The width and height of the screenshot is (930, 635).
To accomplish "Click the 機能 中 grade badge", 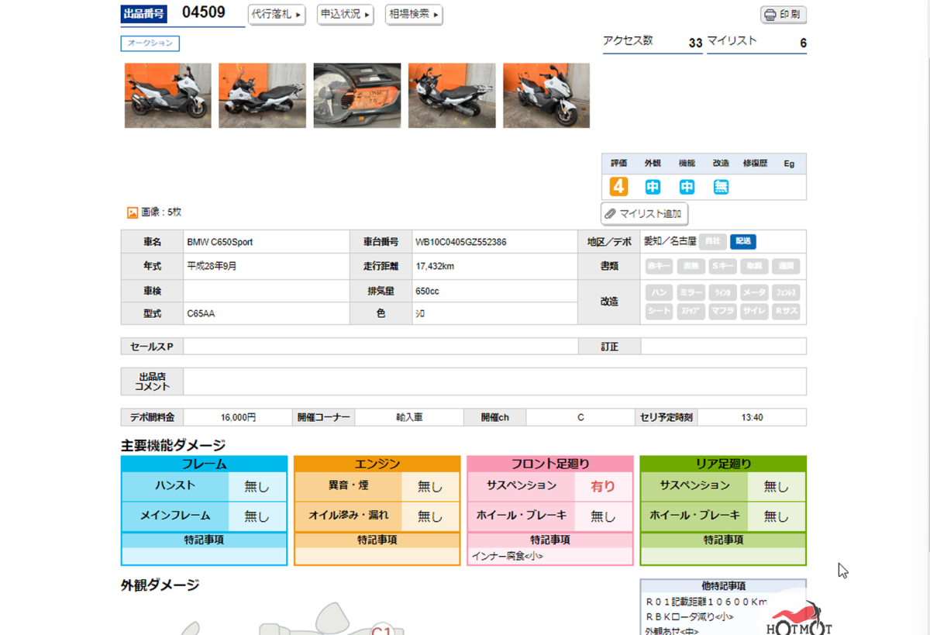I will click(x=687, y=187).
